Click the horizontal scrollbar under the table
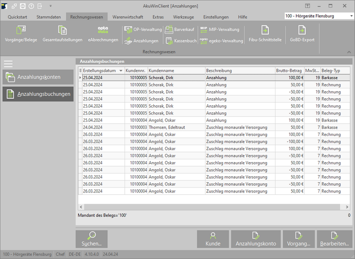 tap(213, 207)
